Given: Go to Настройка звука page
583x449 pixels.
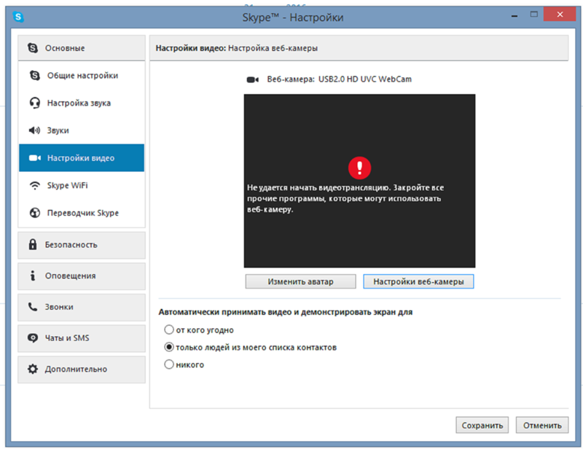Looking at the screenshot, I should click(x=82, y=103).
